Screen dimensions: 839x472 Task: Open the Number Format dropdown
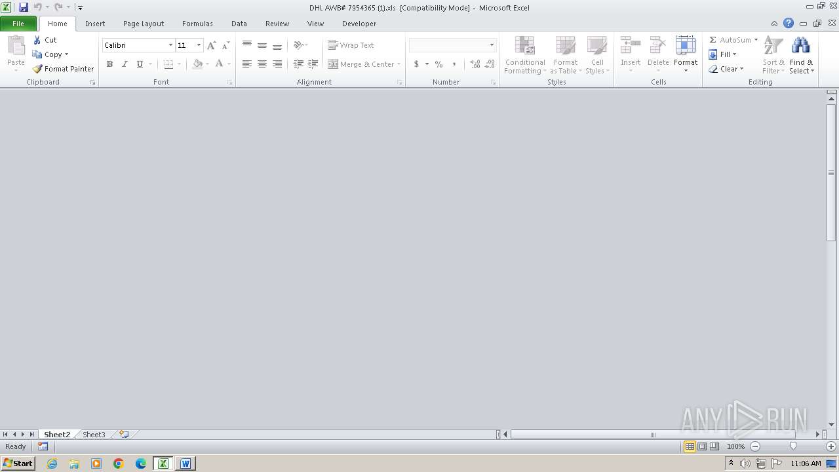(492, 45)
